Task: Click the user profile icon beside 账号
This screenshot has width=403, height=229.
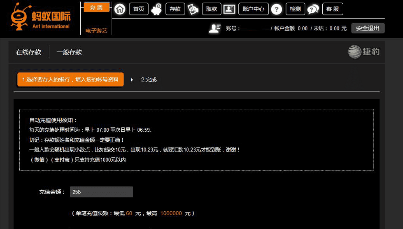Action: tap(214, 29)
